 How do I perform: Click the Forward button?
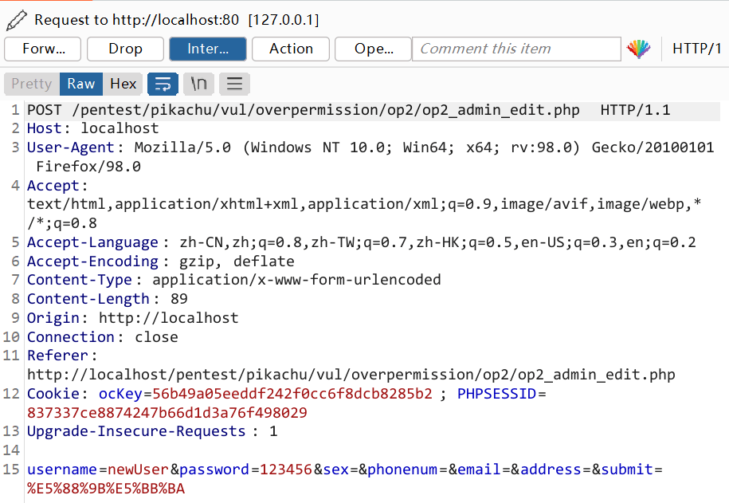tap(43, 49)
